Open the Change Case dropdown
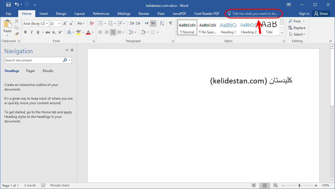Viewport: 335px width, 189px height. pos(81,23)
